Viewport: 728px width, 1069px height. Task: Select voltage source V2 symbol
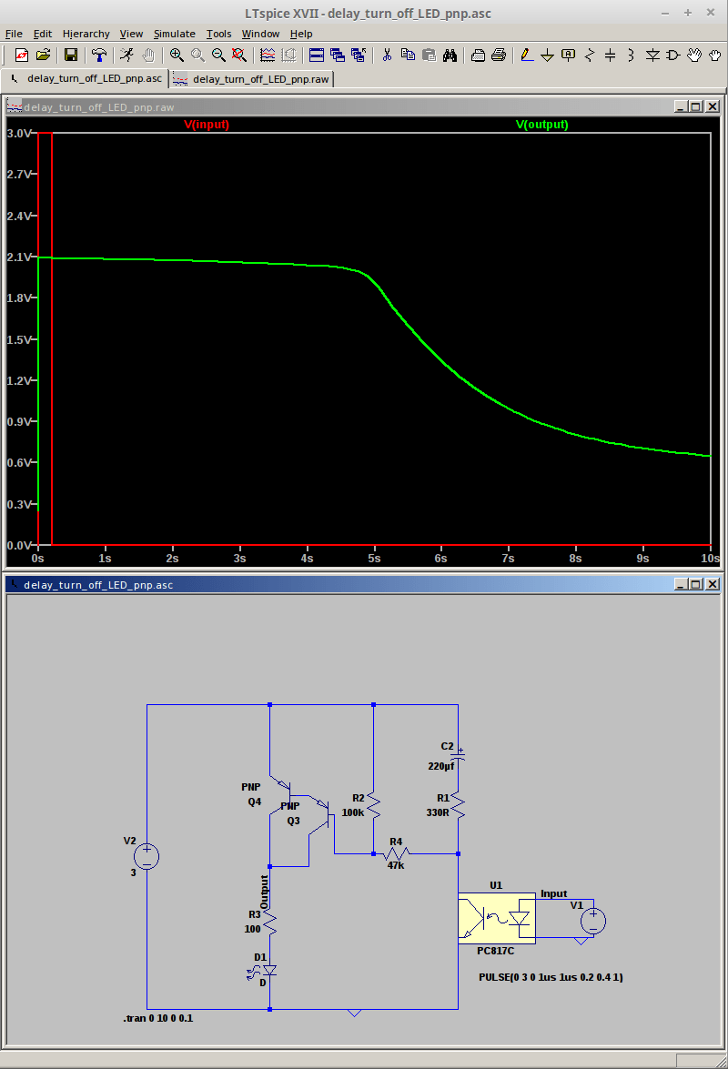click(147, 856)
